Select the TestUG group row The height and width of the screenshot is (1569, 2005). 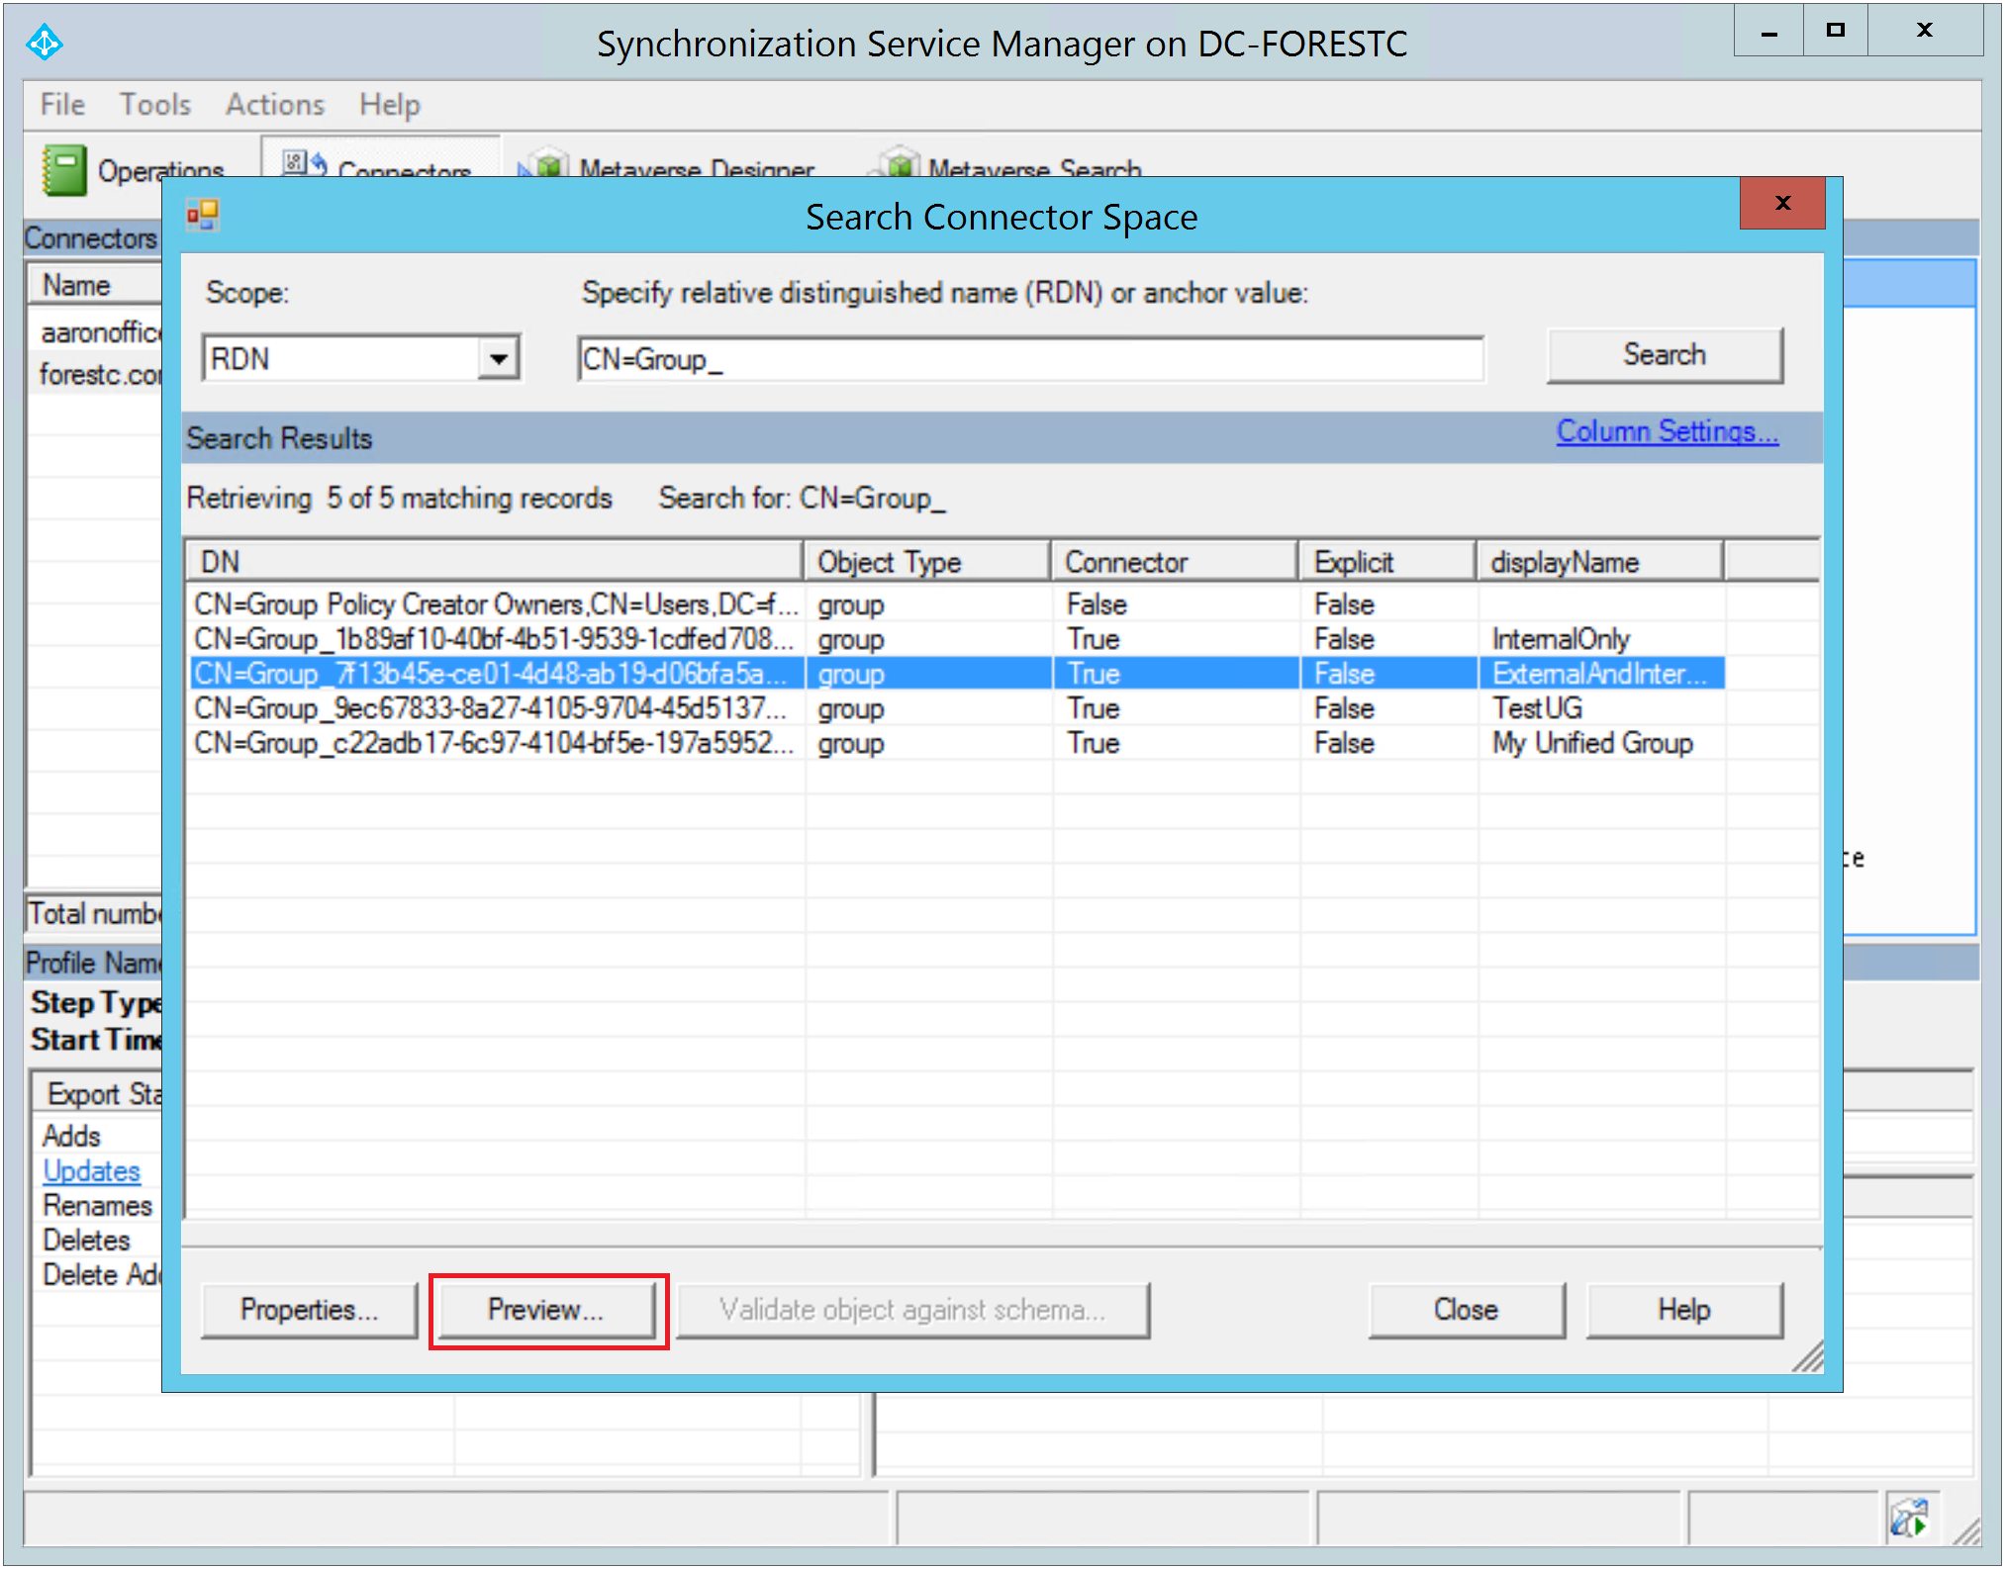coord(1536,708)
